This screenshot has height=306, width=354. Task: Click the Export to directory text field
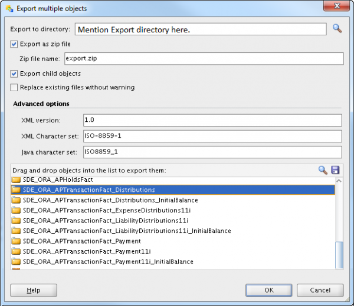click(200, 29)
